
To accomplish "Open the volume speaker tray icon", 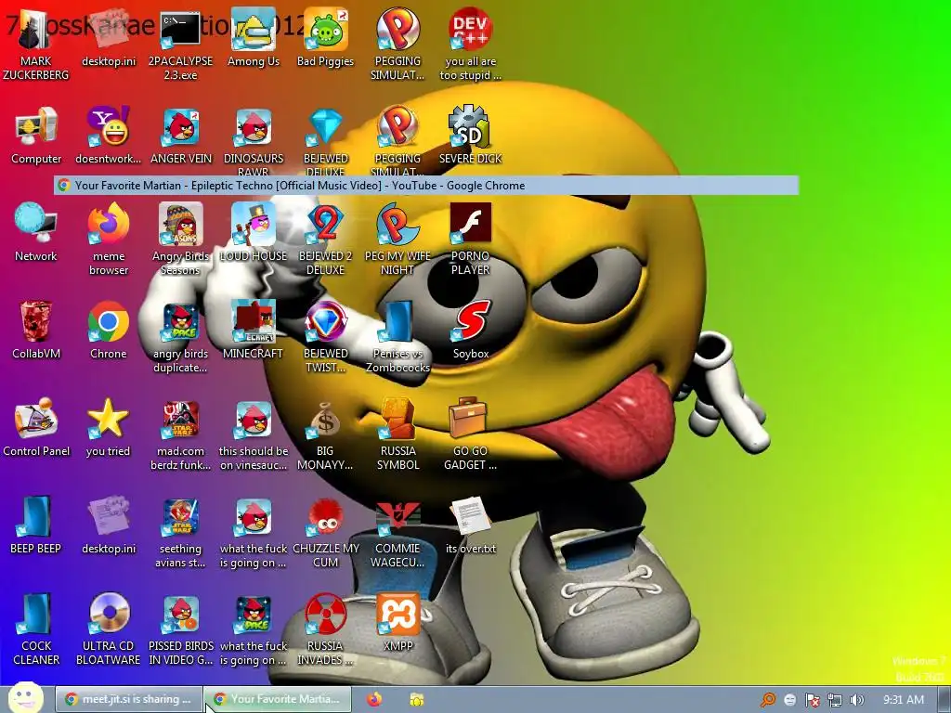I will click(857, 700).
